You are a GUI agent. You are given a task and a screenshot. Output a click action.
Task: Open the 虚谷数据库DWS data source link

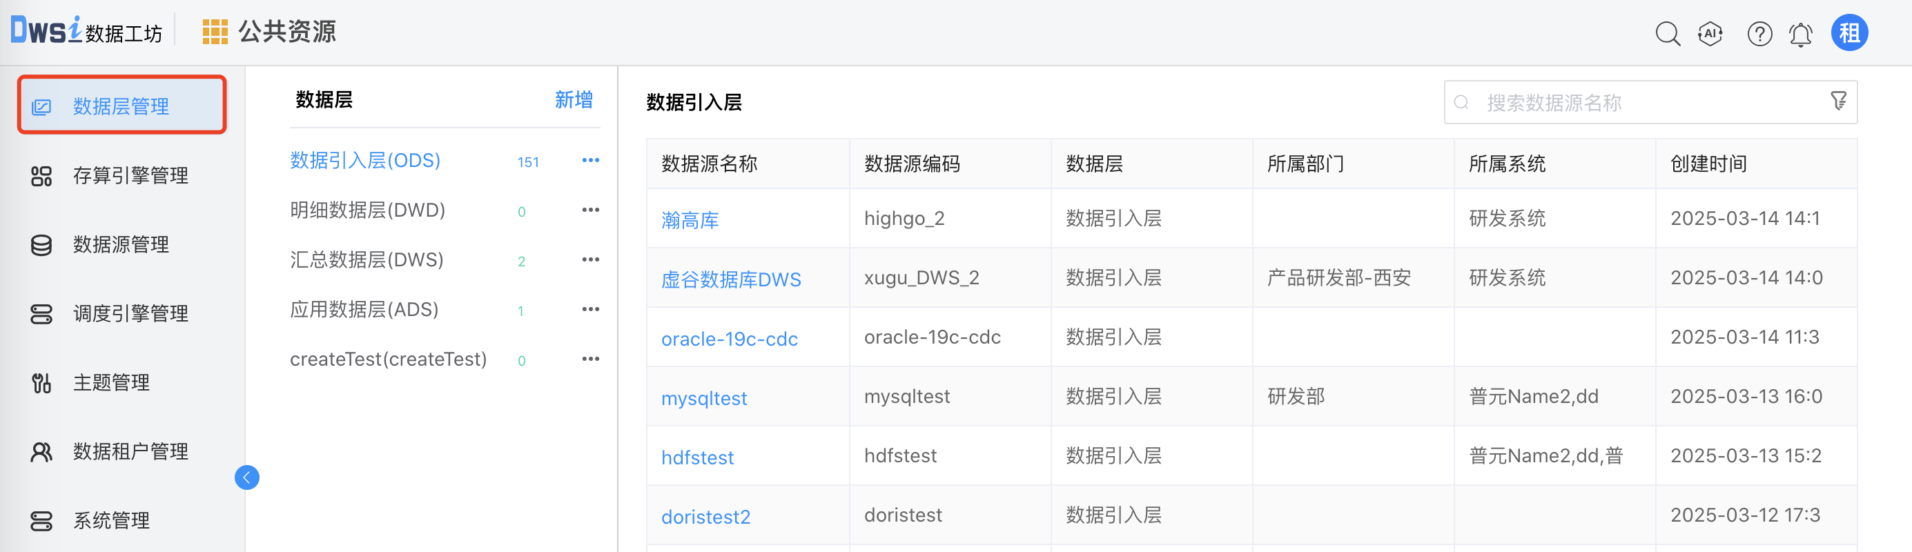click(730, 279)
